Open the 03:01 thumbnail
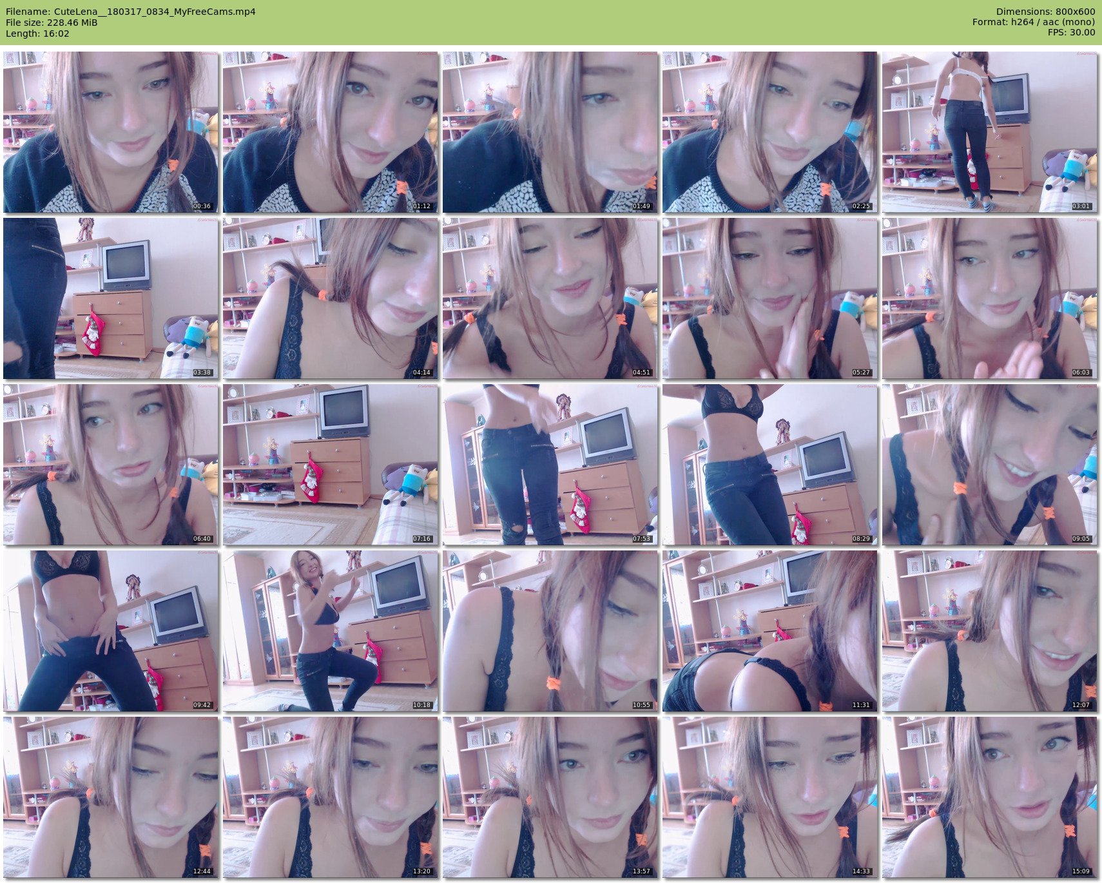Image resolution: width=1102 pixels, height=883 pixels. (990, 132)
